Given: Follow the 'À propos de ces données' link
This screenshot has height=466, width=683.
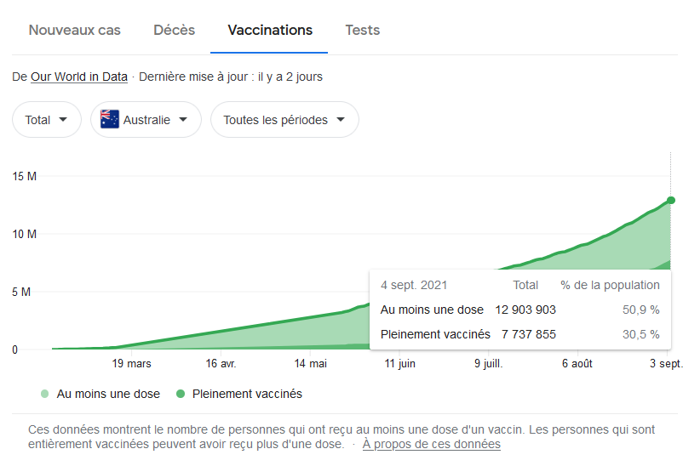Looking at the screenshot, I should (431, 444).
